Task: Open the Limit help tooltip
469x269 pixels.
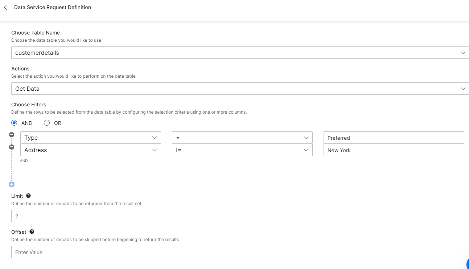Action: (28, 196)
